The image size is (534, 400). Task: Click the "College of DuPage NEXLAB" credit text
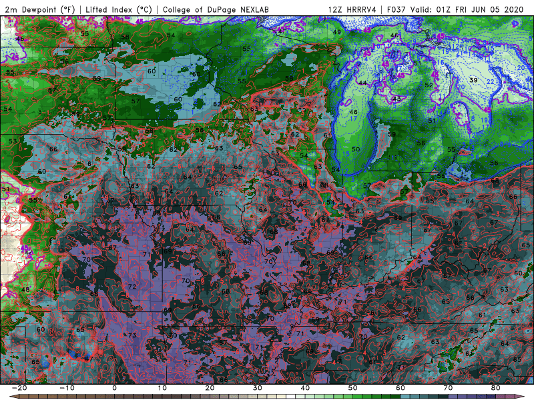pyautogui.click(x=216, y=9)
